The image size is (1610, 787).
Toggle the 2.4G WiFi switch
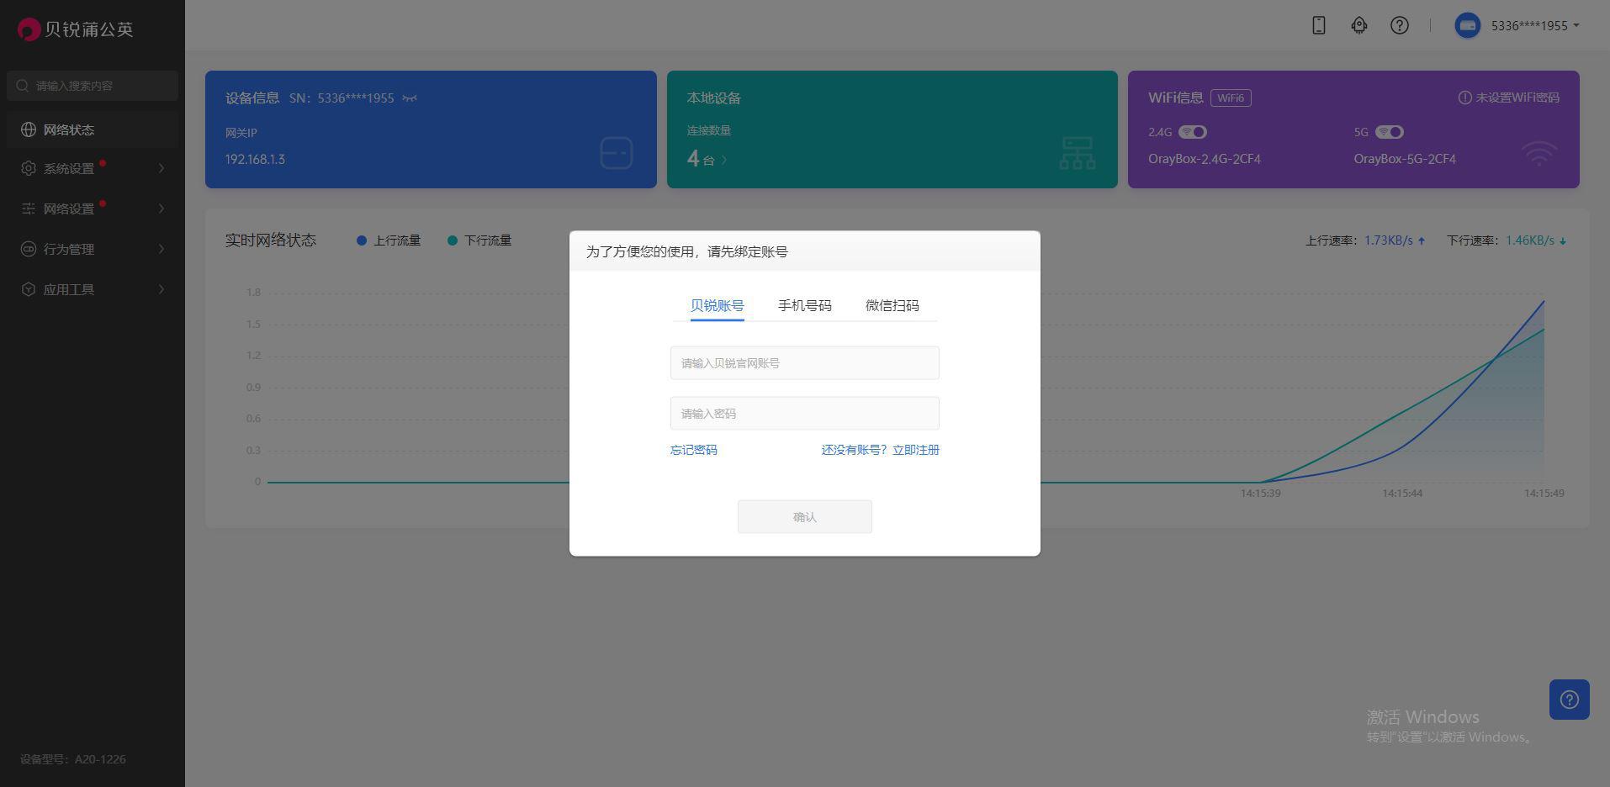1194,132
